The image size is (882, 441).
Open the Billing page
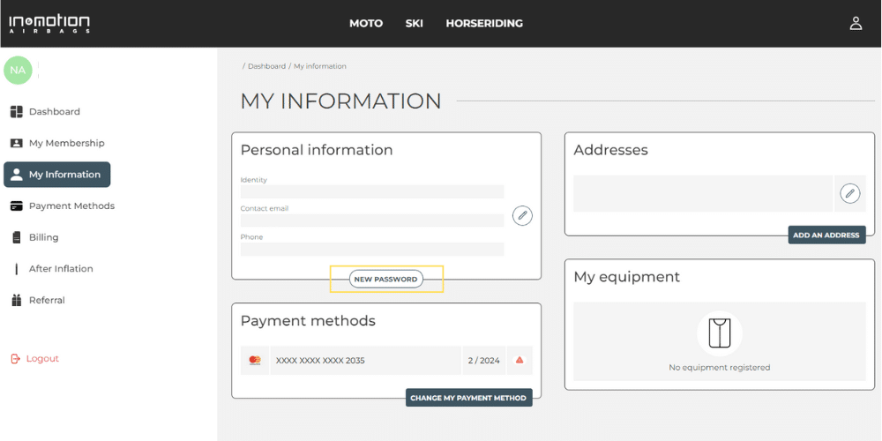pyautogui.click(x=43, y=237)
